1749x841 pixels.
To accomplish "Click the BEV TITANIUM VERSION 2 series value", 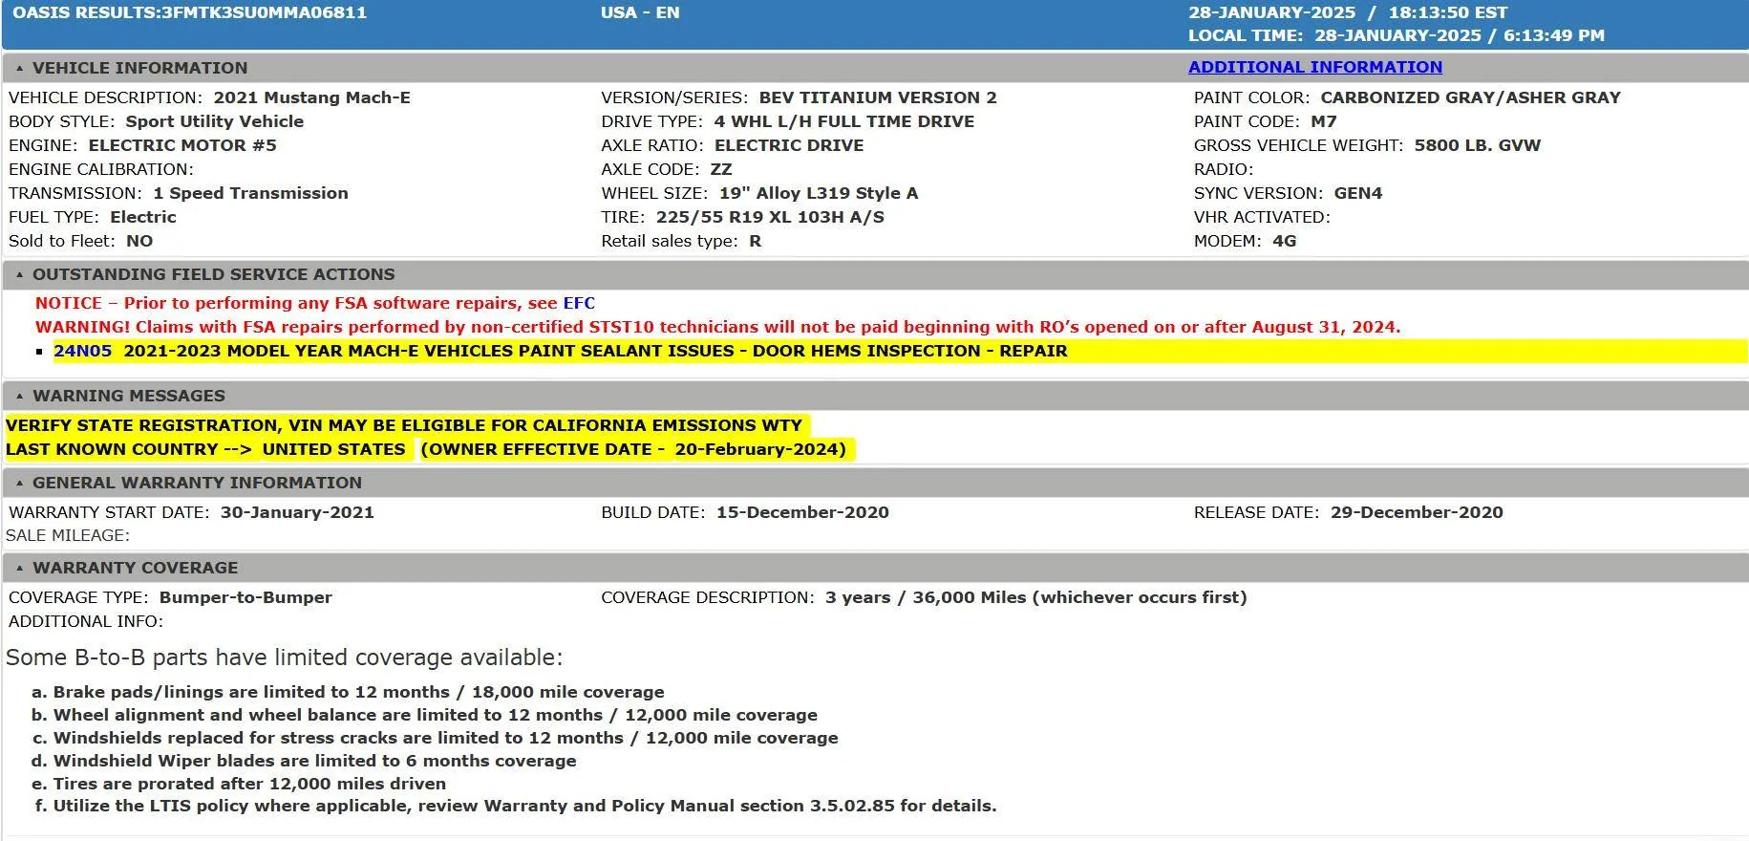I will 878,97.
